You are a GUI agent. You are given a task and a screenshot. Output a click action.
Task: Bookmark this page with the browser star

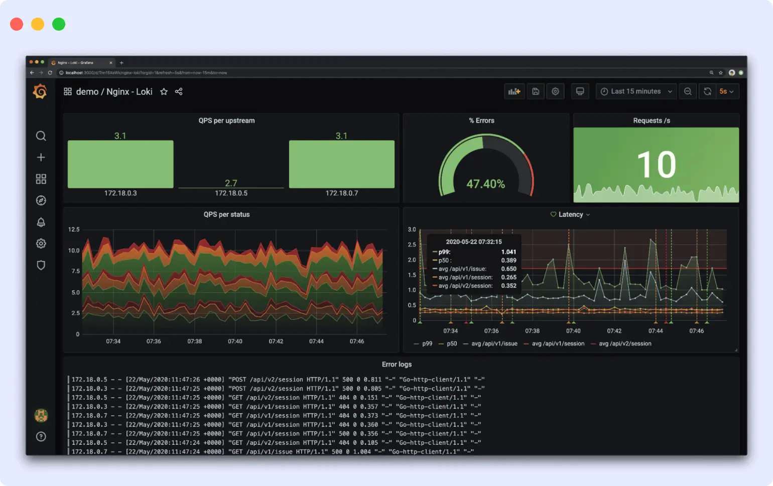click(x=721, y=73)
